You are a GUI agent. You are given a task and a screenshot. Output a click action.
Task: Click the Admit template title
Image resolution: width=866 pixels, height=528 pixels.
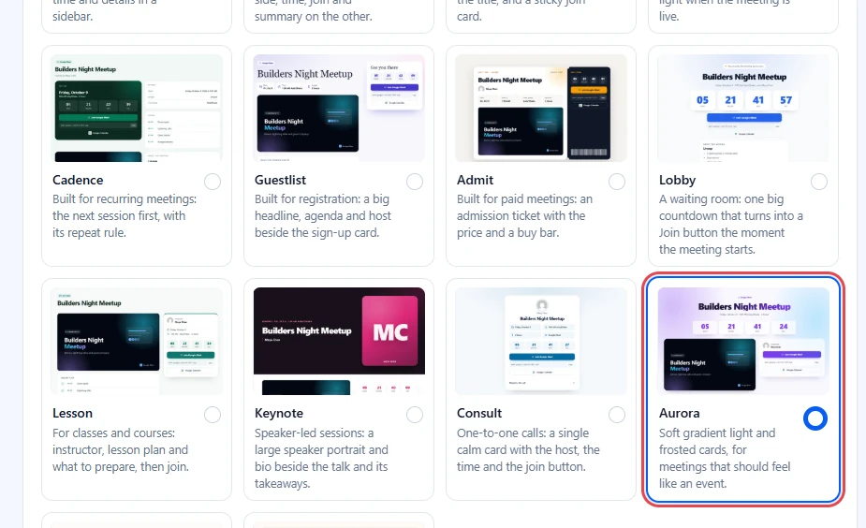coord(475,180)
